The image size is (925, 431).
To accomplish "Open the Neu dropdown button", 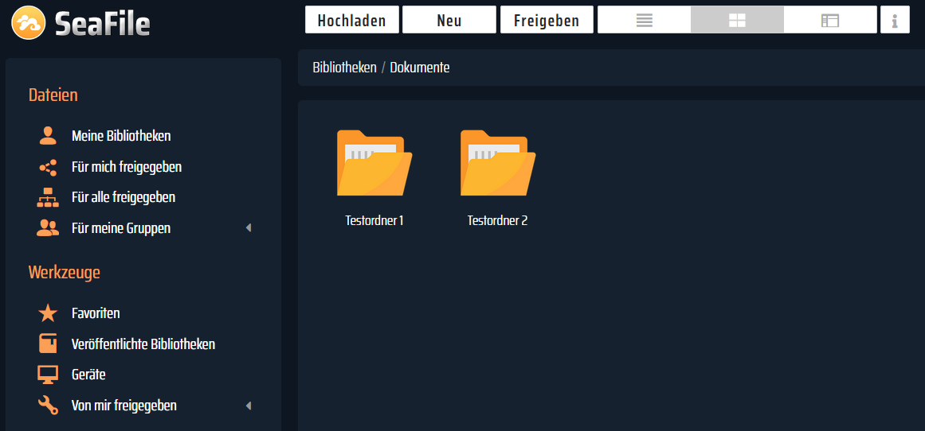I will tap(449, 21).
